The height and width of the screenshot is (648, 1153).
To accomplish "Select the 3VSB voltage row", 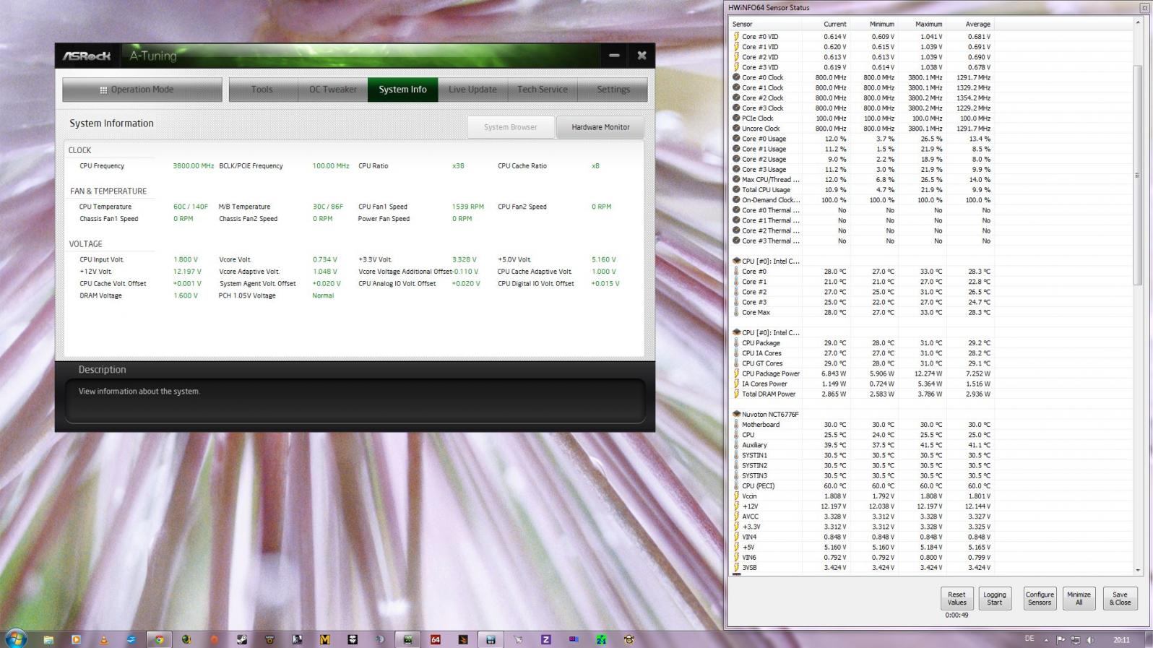I will point(863,568).
